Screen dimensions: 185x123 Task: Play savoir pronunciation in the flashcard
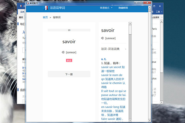click(x=63, y=52)
